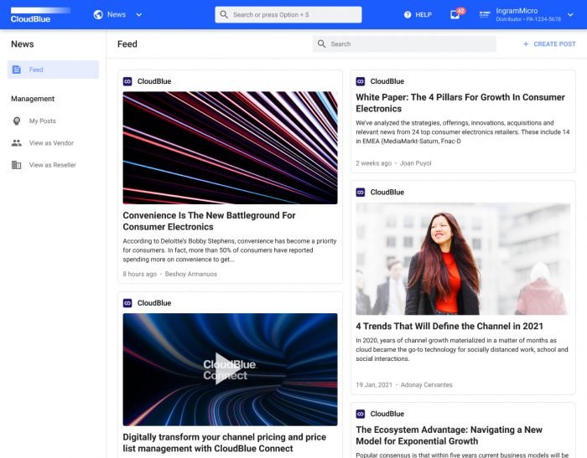
Task: Open My Posts in Management
Action: coord(42,121)
